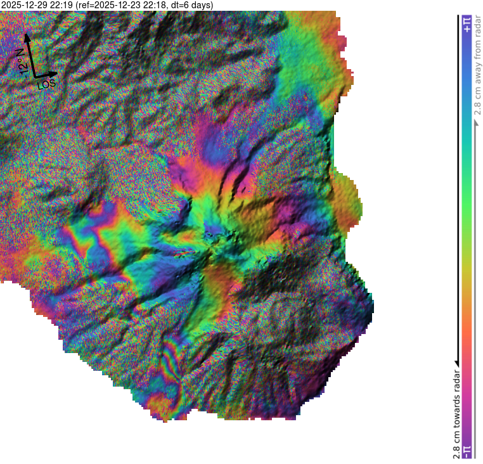Image resolution: width=483 pixels, height=464 pixels.
Task: Click the acquisition date 2025-12-29 22:19 text
Action: click(37, 5)
